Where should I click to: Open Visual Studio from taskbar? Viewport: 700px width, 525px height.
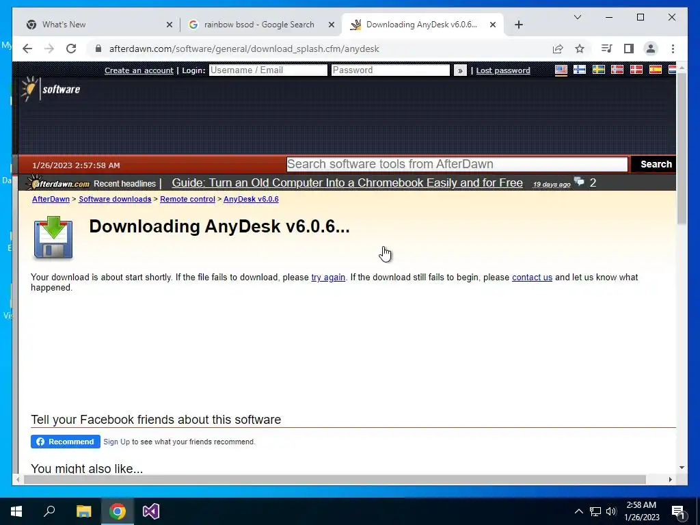151,511
